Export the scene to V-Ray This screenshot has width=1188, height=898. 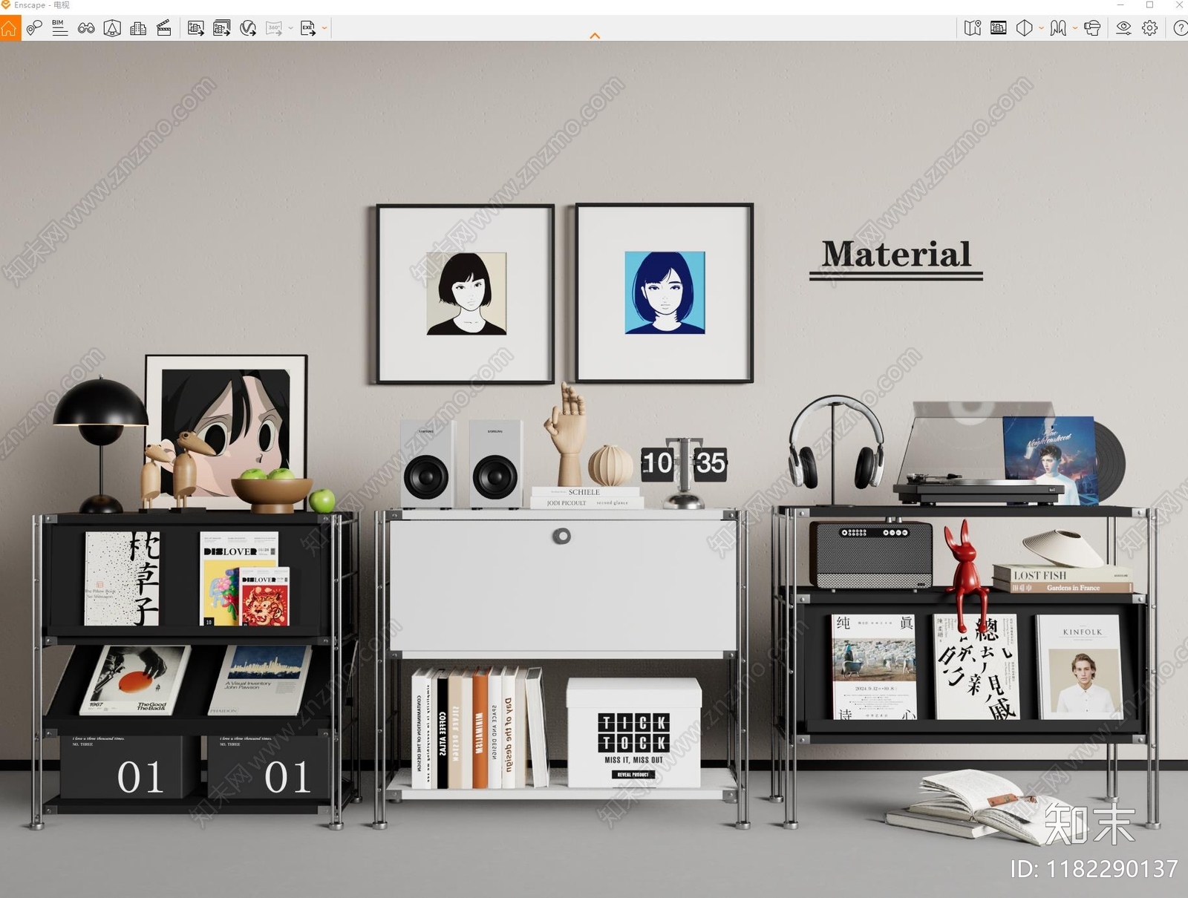248,28
